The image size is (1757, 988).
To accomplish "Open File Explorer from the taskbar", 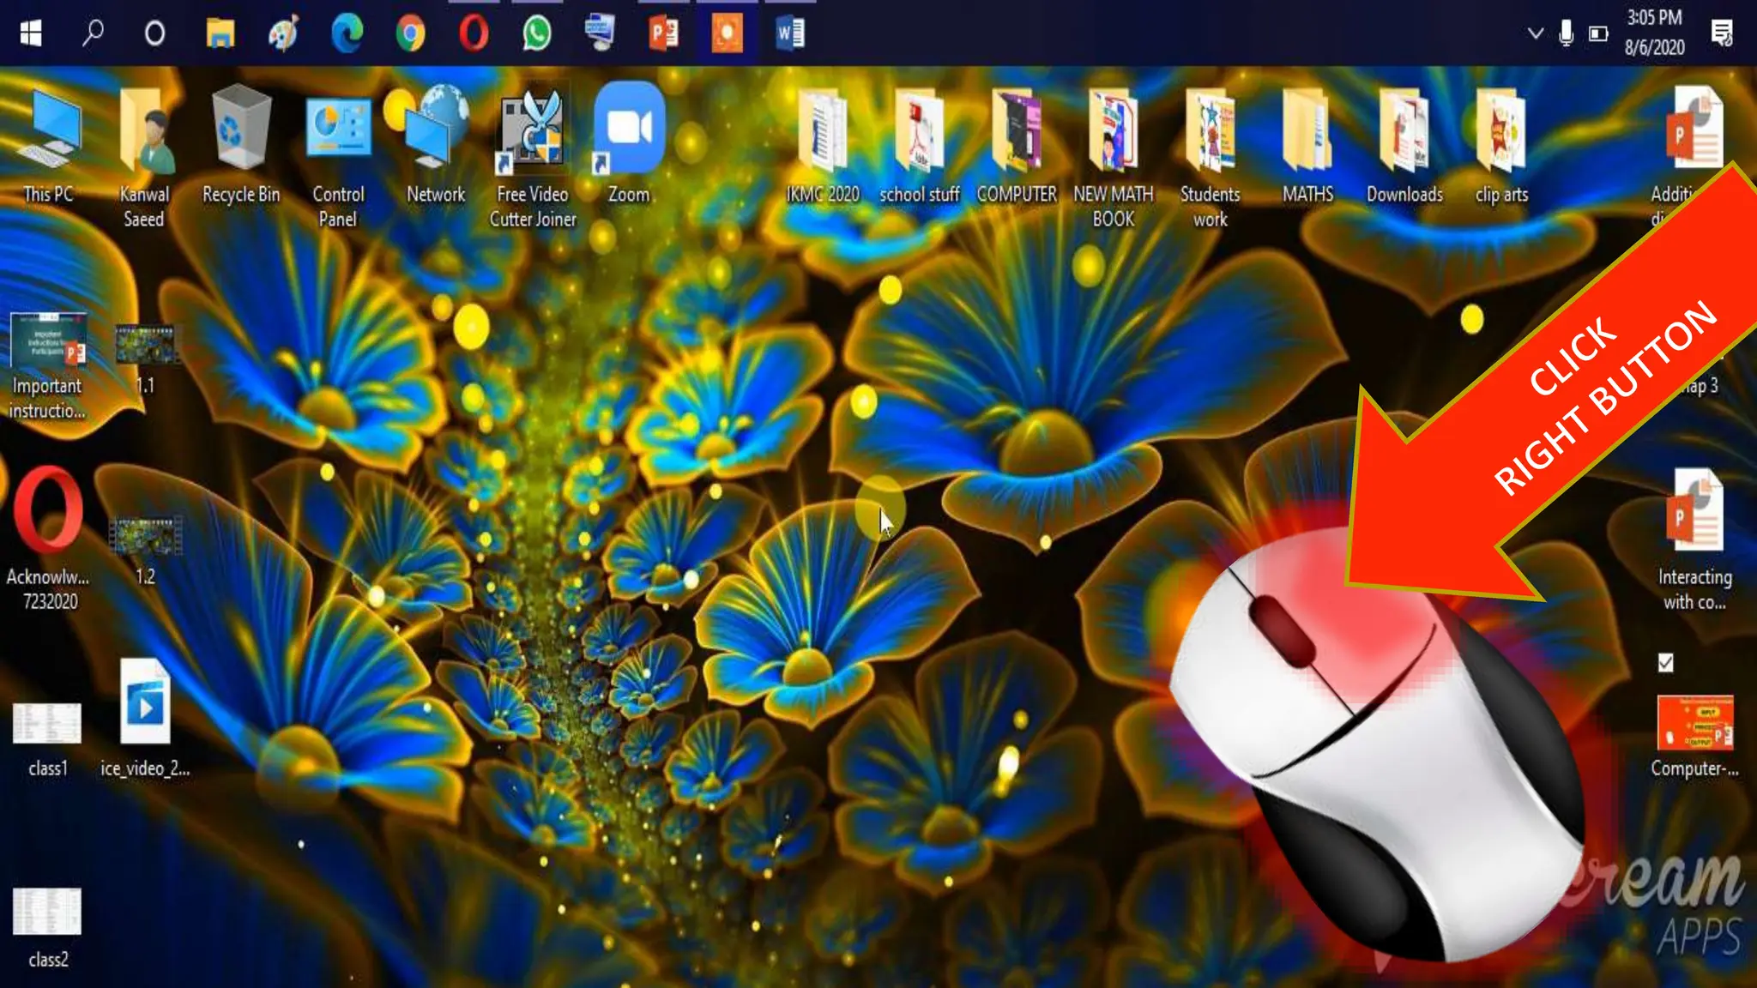I will coord(220,34).
